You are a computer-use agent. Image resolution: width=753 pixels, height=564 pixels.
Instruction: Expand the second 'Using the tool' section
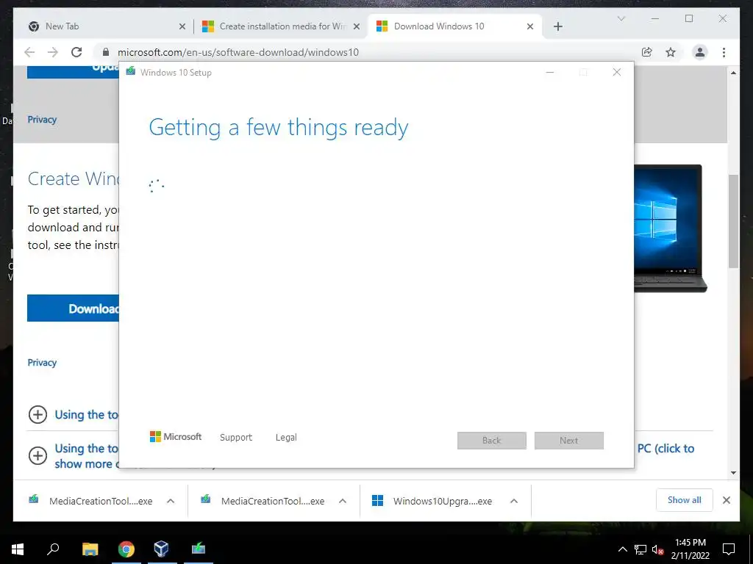click(38, 455)
